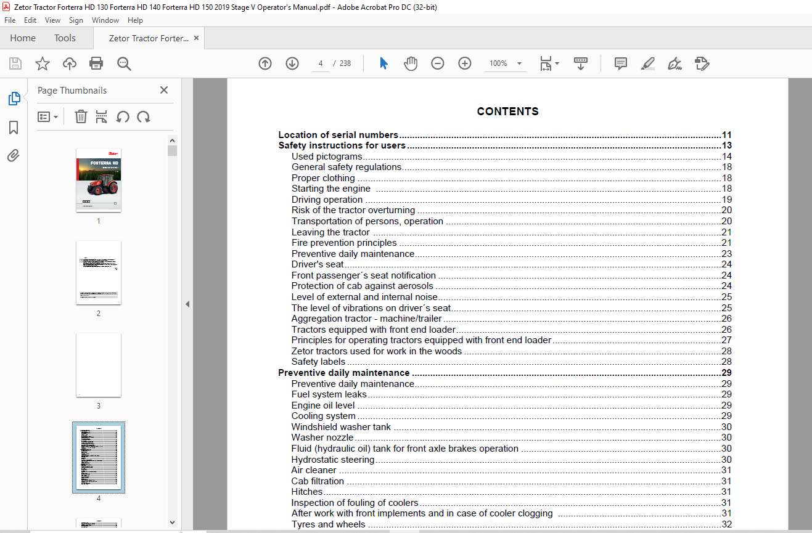Click the page number input field

click(321, 63)
